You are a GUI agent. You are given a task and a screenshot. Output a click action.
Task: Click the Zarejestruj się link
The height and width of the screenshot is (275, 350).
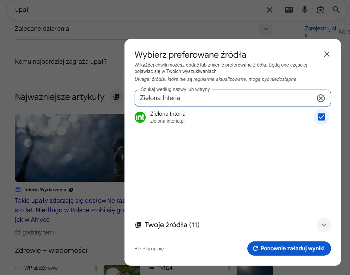pyautogui.click(x=320, y=32)
